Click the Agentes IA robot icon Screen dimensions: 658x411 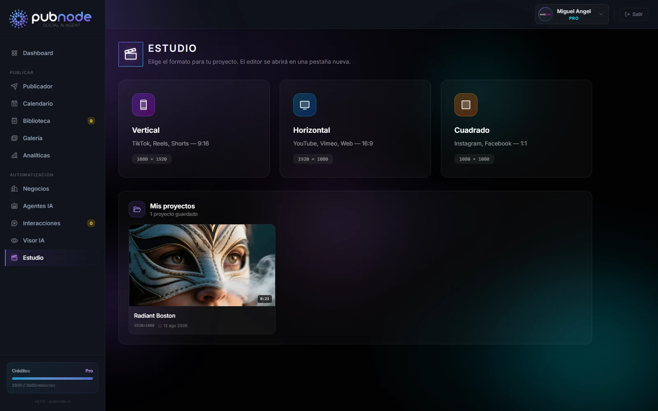[14, 206]
